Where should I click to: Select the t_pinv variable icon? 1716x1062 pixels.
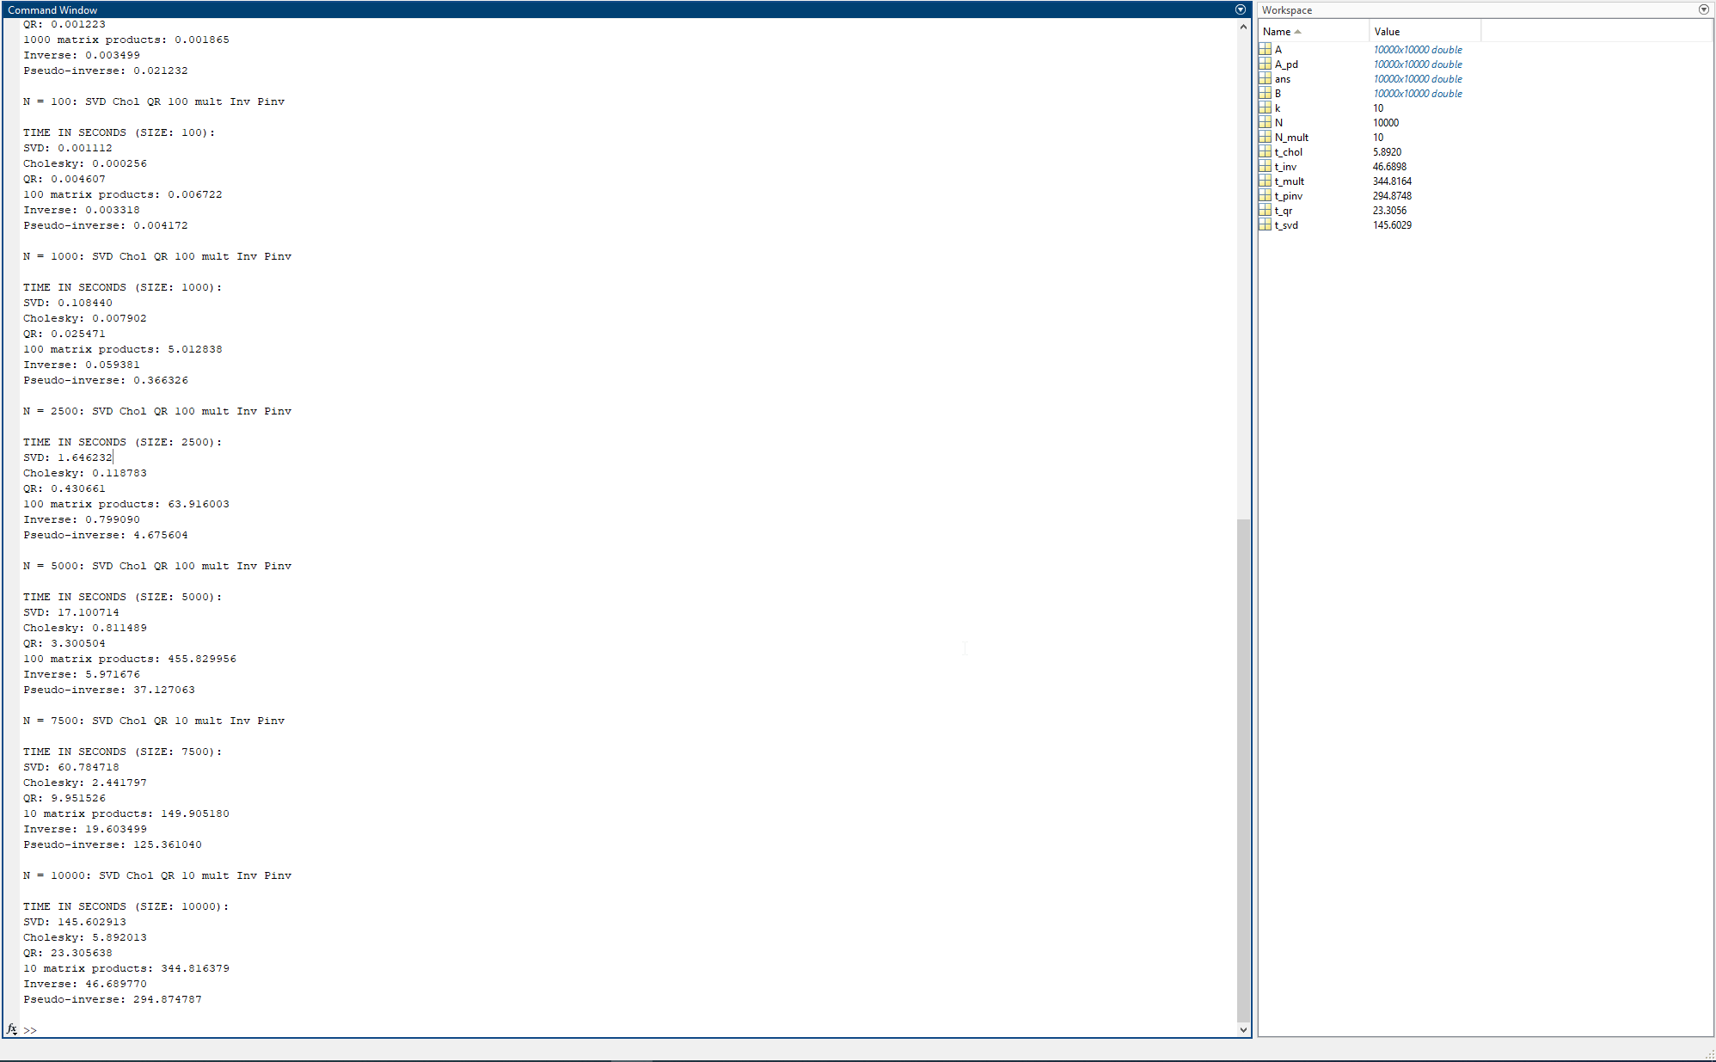pos(1265,196)
